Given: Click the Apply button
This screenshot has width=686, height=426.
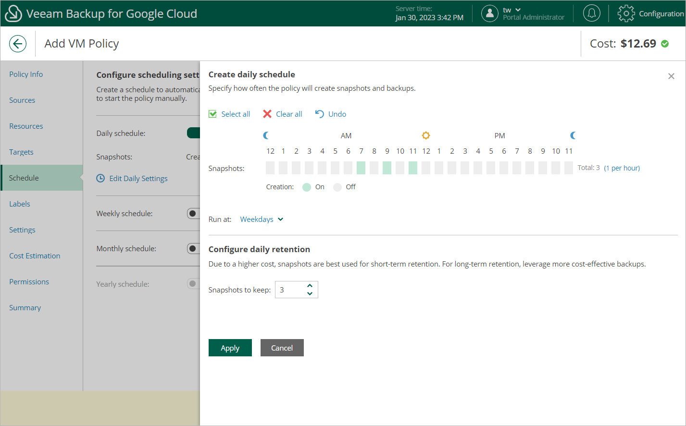Looking at the screenshot, I should point(230,348).
